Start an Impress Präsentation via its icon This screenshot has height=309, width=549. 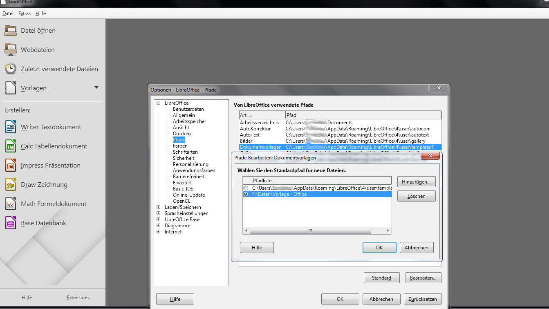(10, 165)
